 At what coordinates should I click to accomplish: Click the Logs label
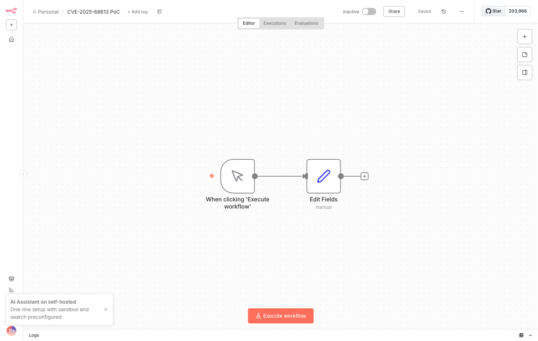click(x=34, y=335)
